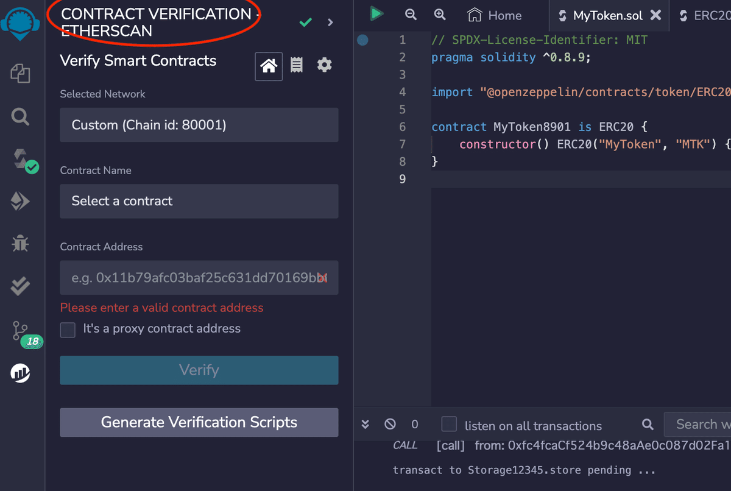Click line number 9 in gutter
The width and height of the screenshot is (731, 491).
[402, 179]
